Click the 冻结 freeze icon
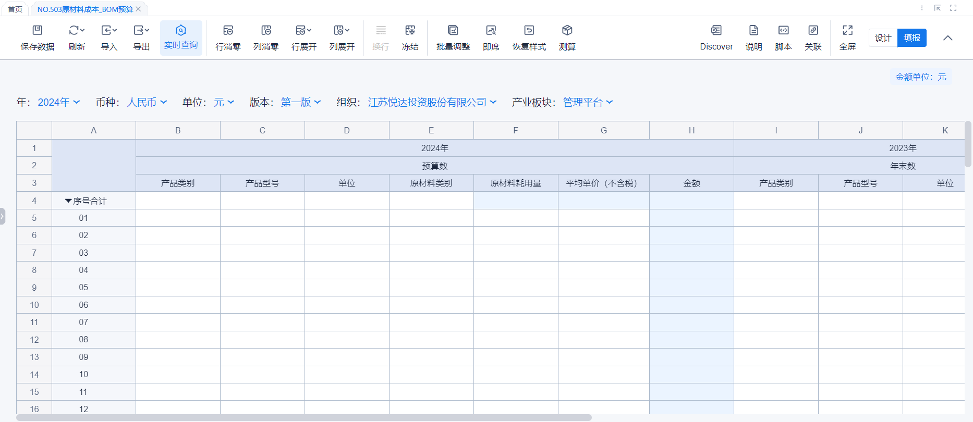This screenshot has height=422, width=973. (410, 31)
